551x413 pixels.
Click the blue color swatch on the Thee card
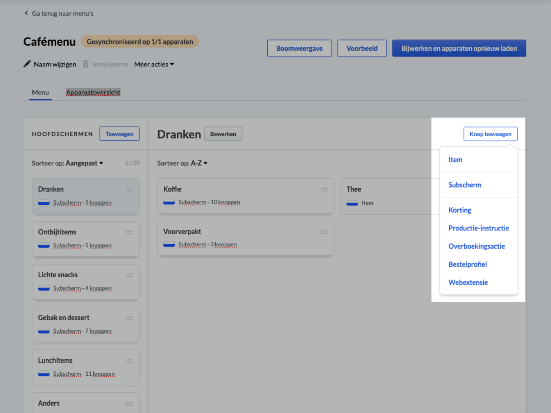point(352,203)
